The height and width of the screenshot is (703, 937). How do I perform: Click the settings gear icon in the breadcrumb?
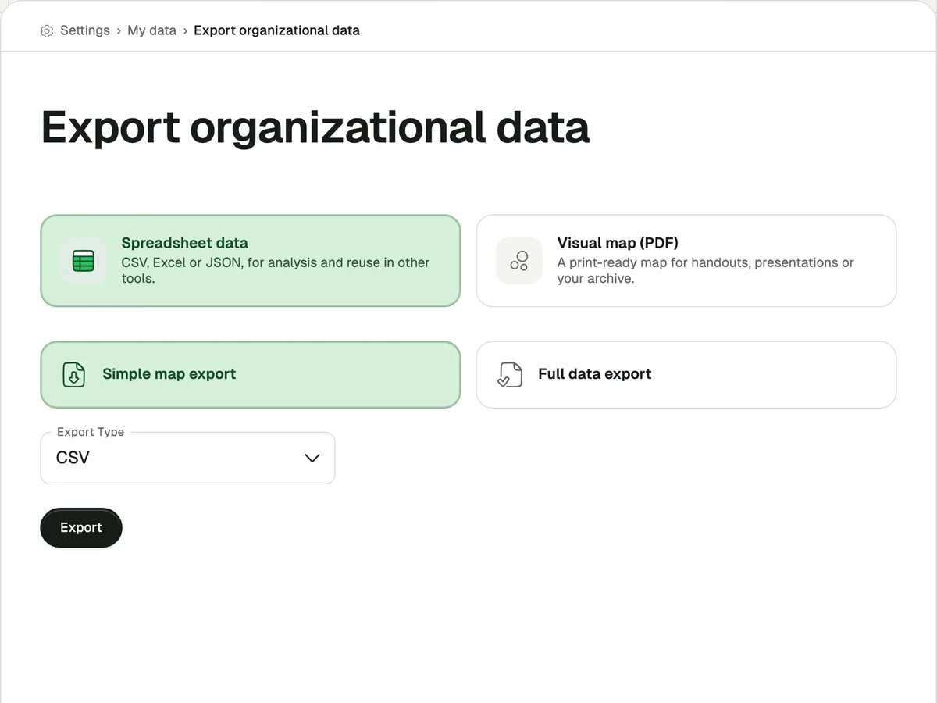[x=47, y=31]
